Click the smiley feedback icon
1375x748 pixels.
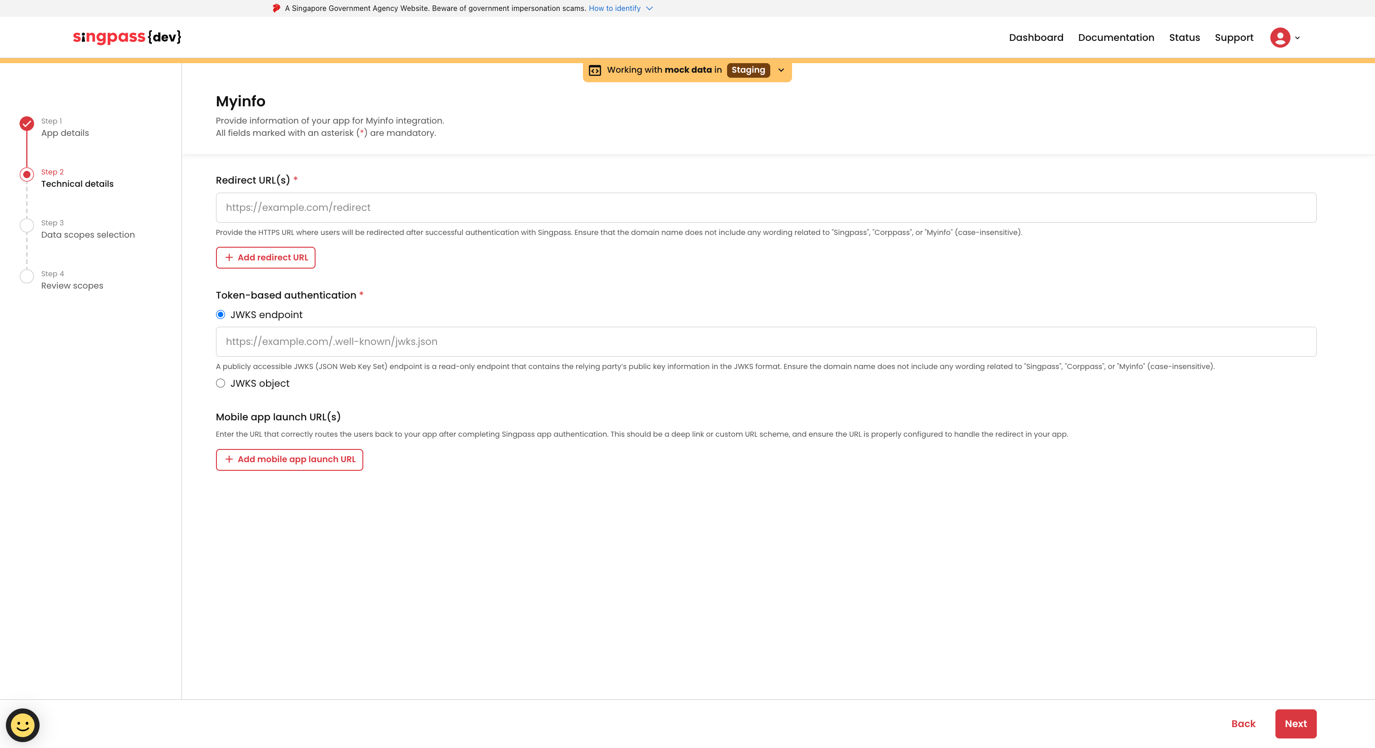coord(22,725)
